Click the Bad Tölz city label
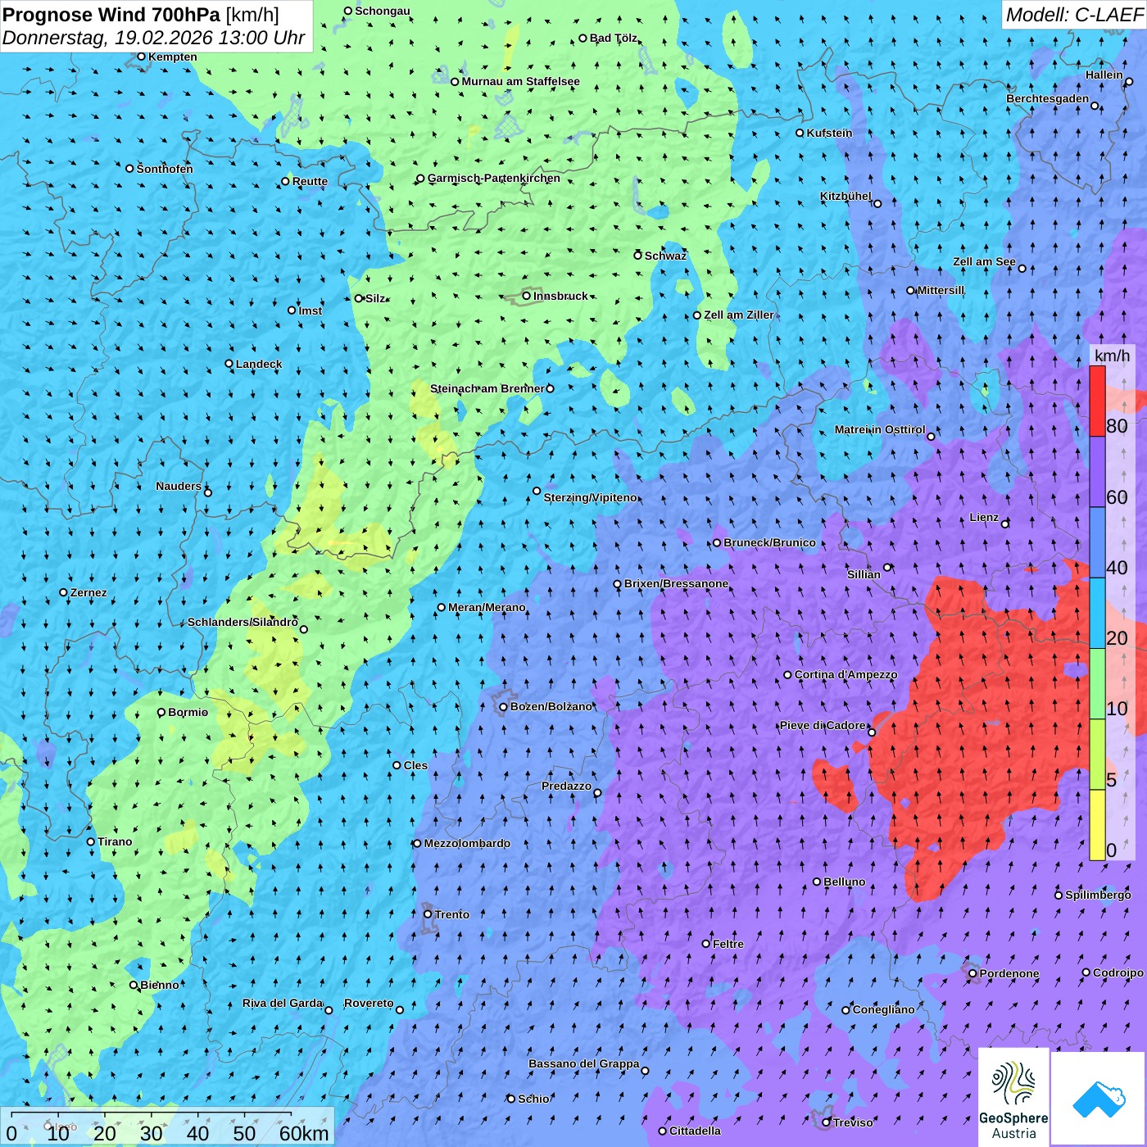This screenshot has height=1147, width=1147. pyautogui.click(x=613, y=38)
